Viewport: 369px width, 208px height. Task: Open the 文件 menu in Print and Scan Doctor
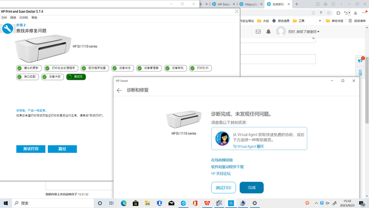point(4,17)
